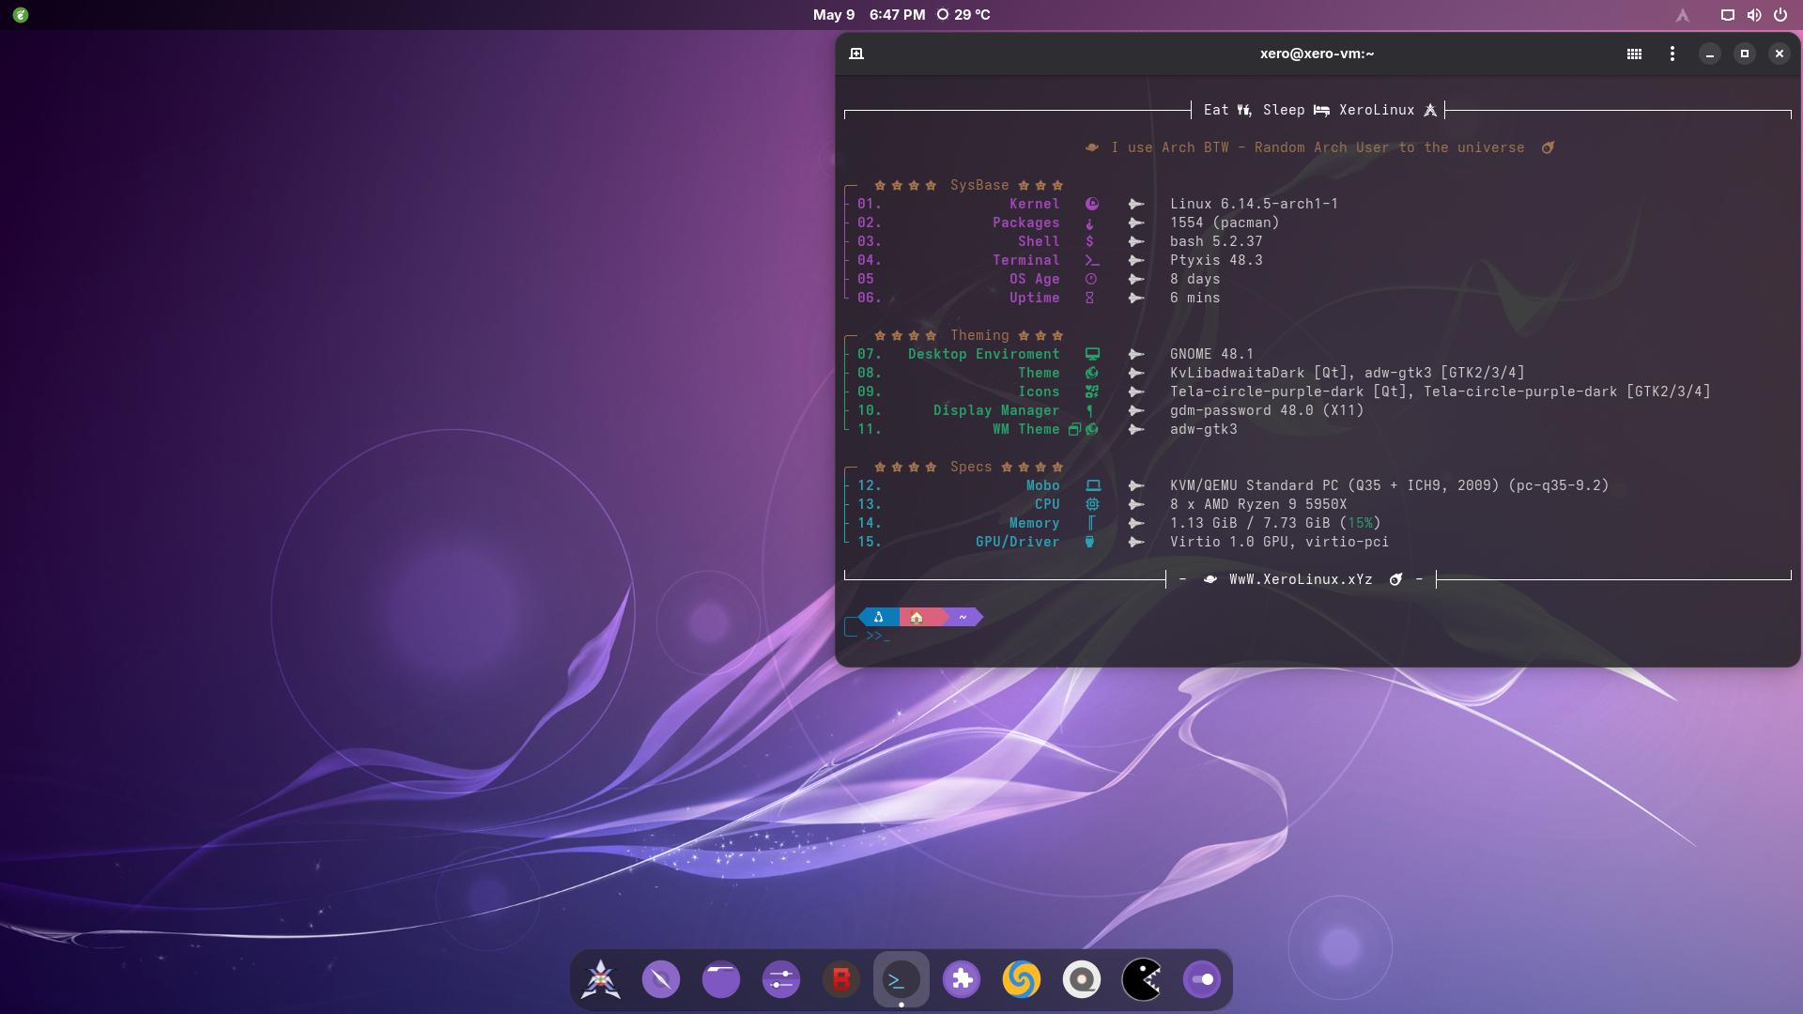This screenshot has height=1014, width=1803.
Task: Open the clock showing May 9 6:47 PM
Action: click(x=869, y=15)
